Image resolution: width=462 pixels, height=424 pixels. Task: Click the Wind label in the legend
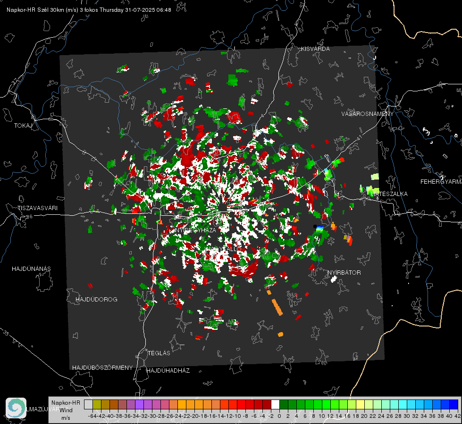(66, 410)
